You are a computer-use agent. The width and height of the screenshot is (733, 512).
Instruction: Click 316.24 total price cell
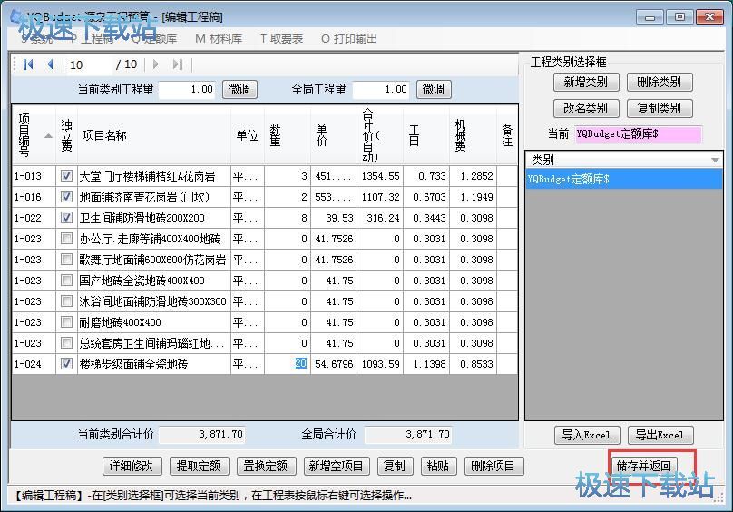380,218
